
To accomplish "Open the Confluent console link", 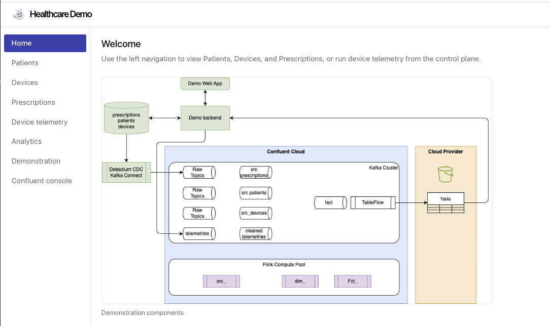I will pos(42,181).
